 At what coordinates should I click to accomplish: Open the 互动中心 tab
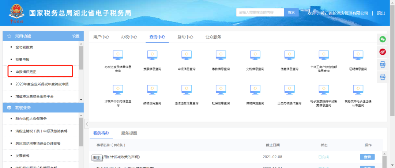[x=185, y=37]
